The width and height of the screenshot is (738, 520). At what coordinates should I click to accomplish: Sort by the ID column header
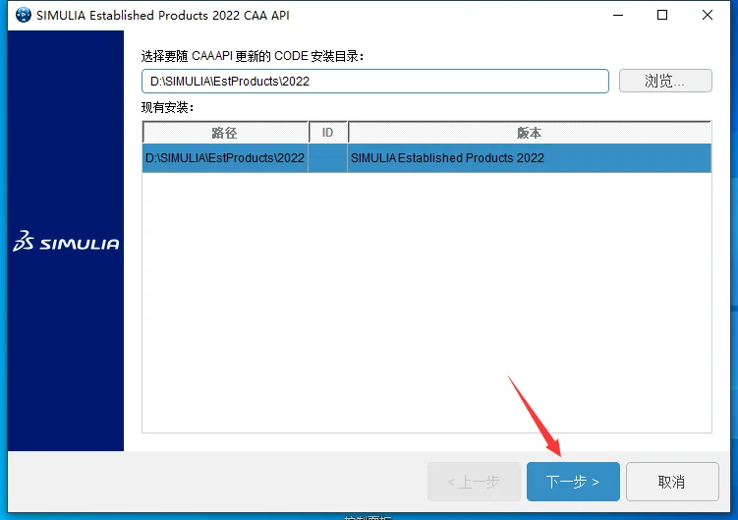[x=328, y=133]
